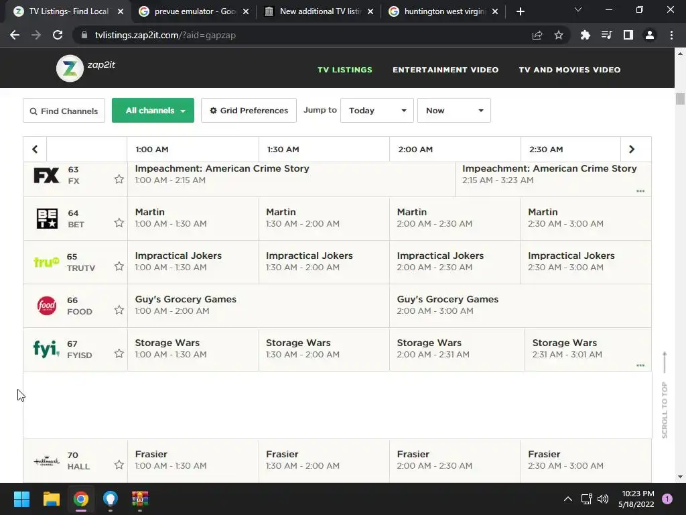Favorite the HALL channel 70 star
This screenshot has width=686, height=515.
119,465
